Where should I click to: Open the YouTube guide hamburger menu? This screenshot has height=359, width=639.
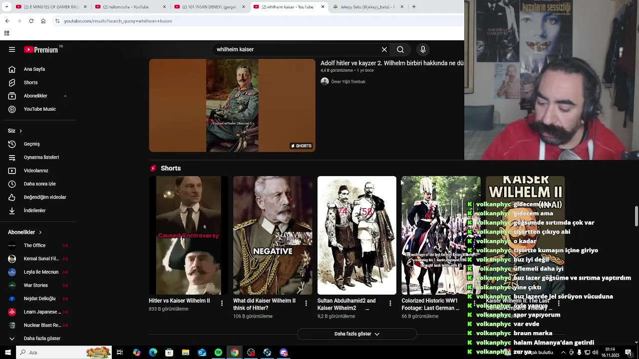(x=12, y=49)
